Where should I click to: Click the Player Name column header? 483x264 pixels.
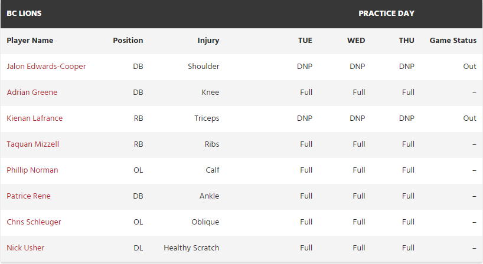click(x=30, y=41)
